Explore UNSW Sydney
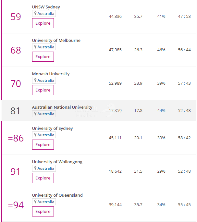Viewport: 197px width, 222px height. coord(43,23)
